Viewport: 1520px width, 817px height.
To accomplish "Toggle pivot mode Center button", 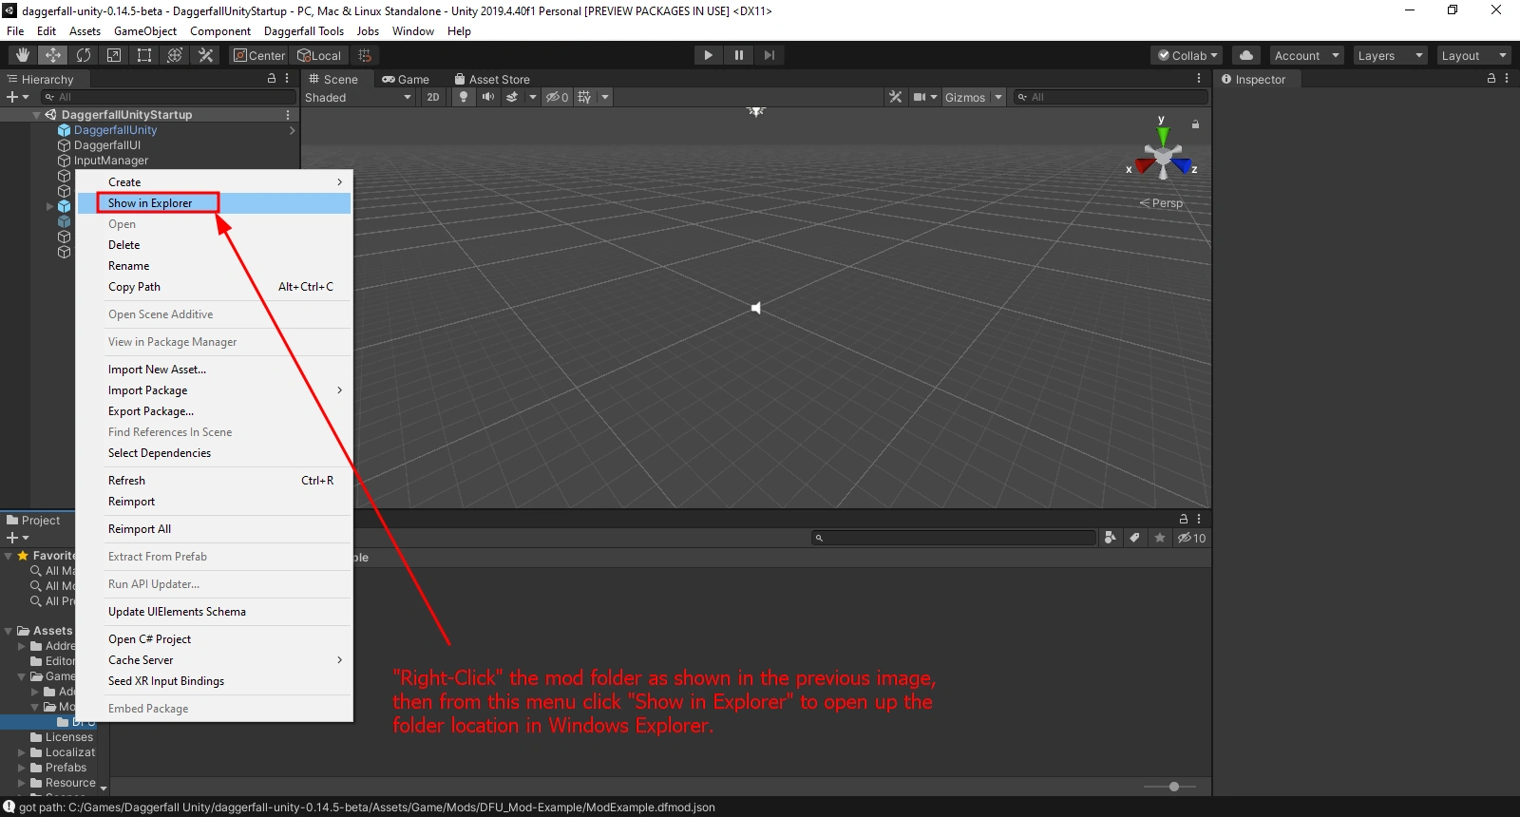I will (x=259, y=55).
